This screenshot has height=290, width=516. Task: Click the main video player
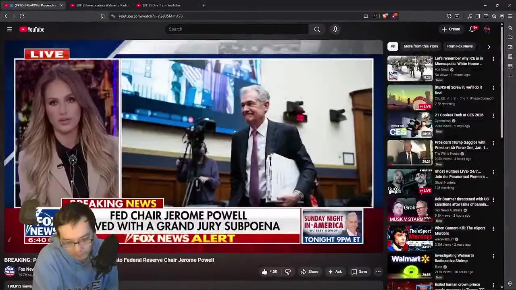click(193, 146)
